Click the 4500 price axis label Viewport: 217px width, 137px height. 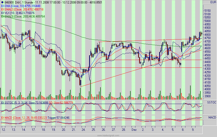click(x=207, y=55)
